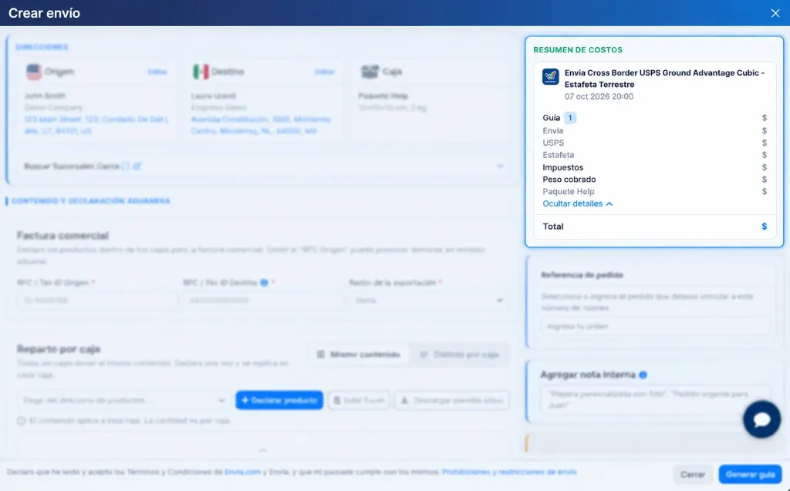Click the "RESUMEN DE COSTOS" heading
Screen dimensions: 790x491
click(x=577, y=50)
